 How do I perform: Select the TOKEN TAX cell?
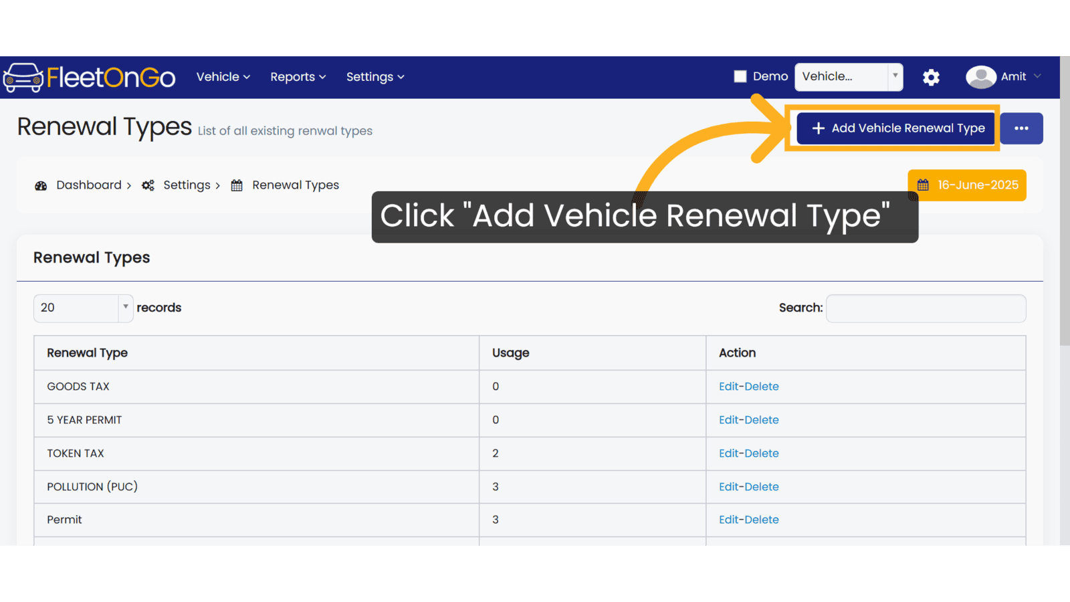(257, 454)
